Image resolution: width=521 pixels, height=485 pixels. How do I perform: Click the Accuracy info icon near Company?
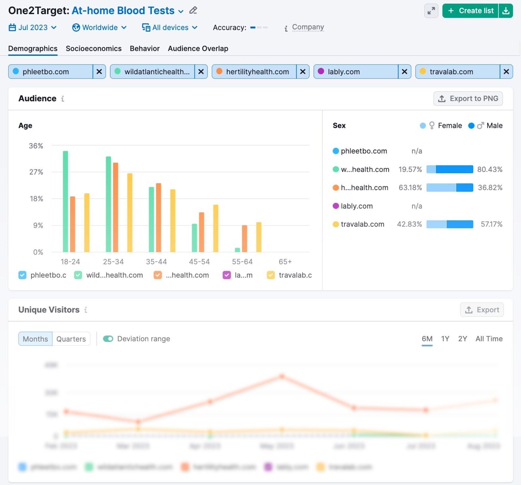point(286,28)
